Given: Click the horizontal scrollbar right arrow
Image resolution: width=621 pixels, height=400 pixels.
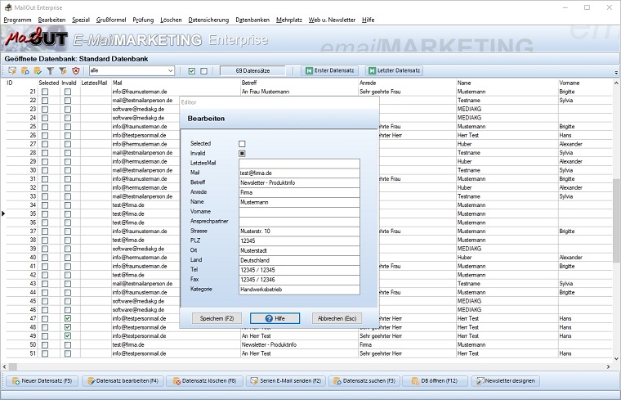Looking at the screenshot, I should (x=608, y=366).
